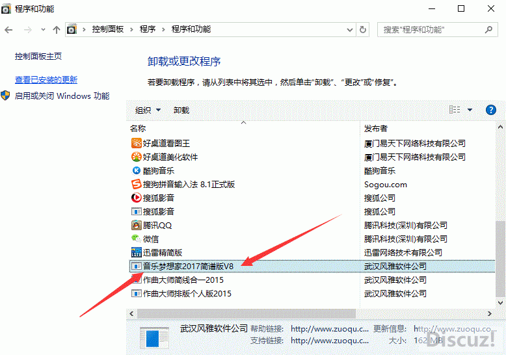506x355 pixels.
Task: Refresh the Programs and Features list
Action: tap(363, 30)
